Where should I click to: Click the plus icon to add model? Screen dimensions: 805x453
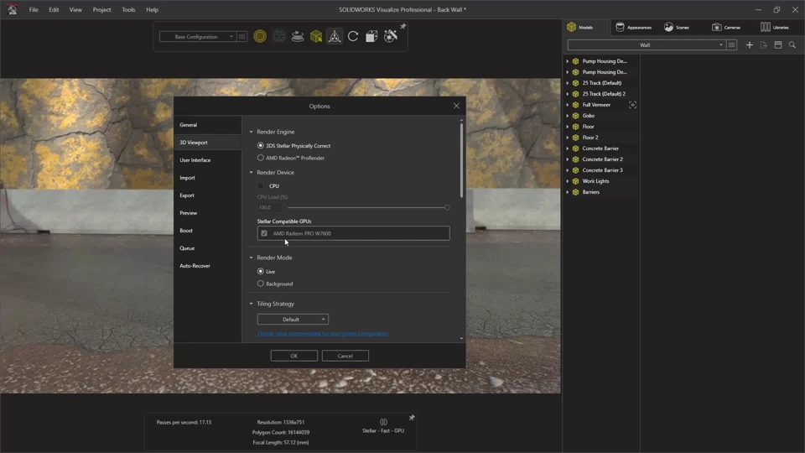[750, 45]
